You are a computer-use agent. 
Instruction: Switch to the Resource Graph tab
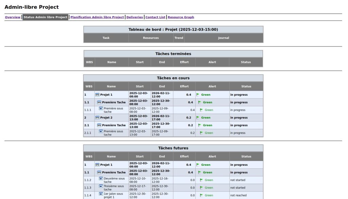(x=181, y=17)
